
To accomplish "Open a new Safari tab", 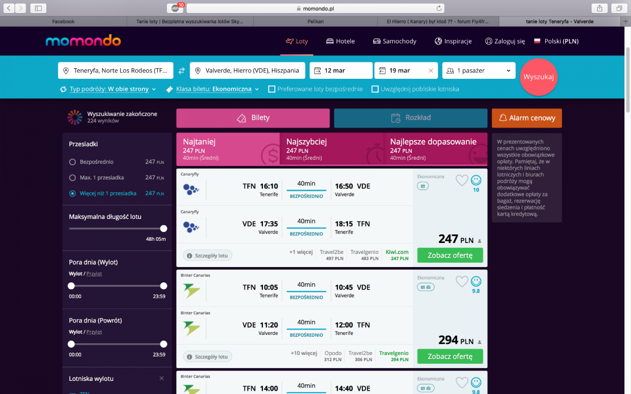I will [626, 21].
